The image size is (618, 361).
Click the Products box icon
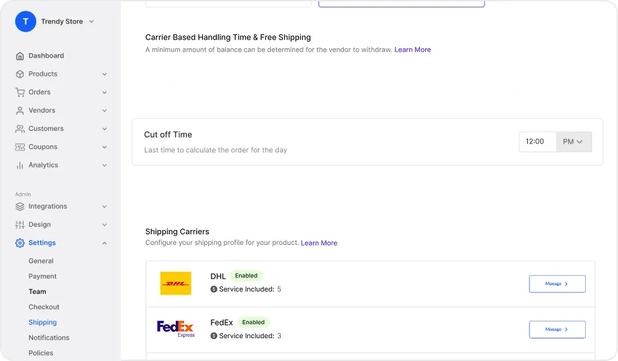(19, 74)
